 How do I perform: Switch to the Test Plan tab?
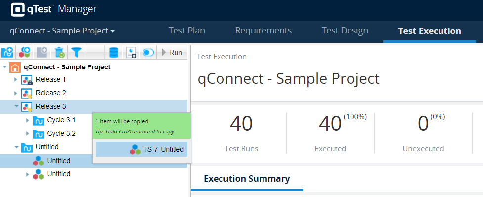point(186,31)
